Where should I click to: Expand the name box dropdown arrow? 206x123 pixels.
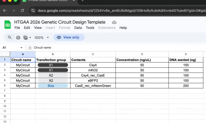(x=21, y=48)
